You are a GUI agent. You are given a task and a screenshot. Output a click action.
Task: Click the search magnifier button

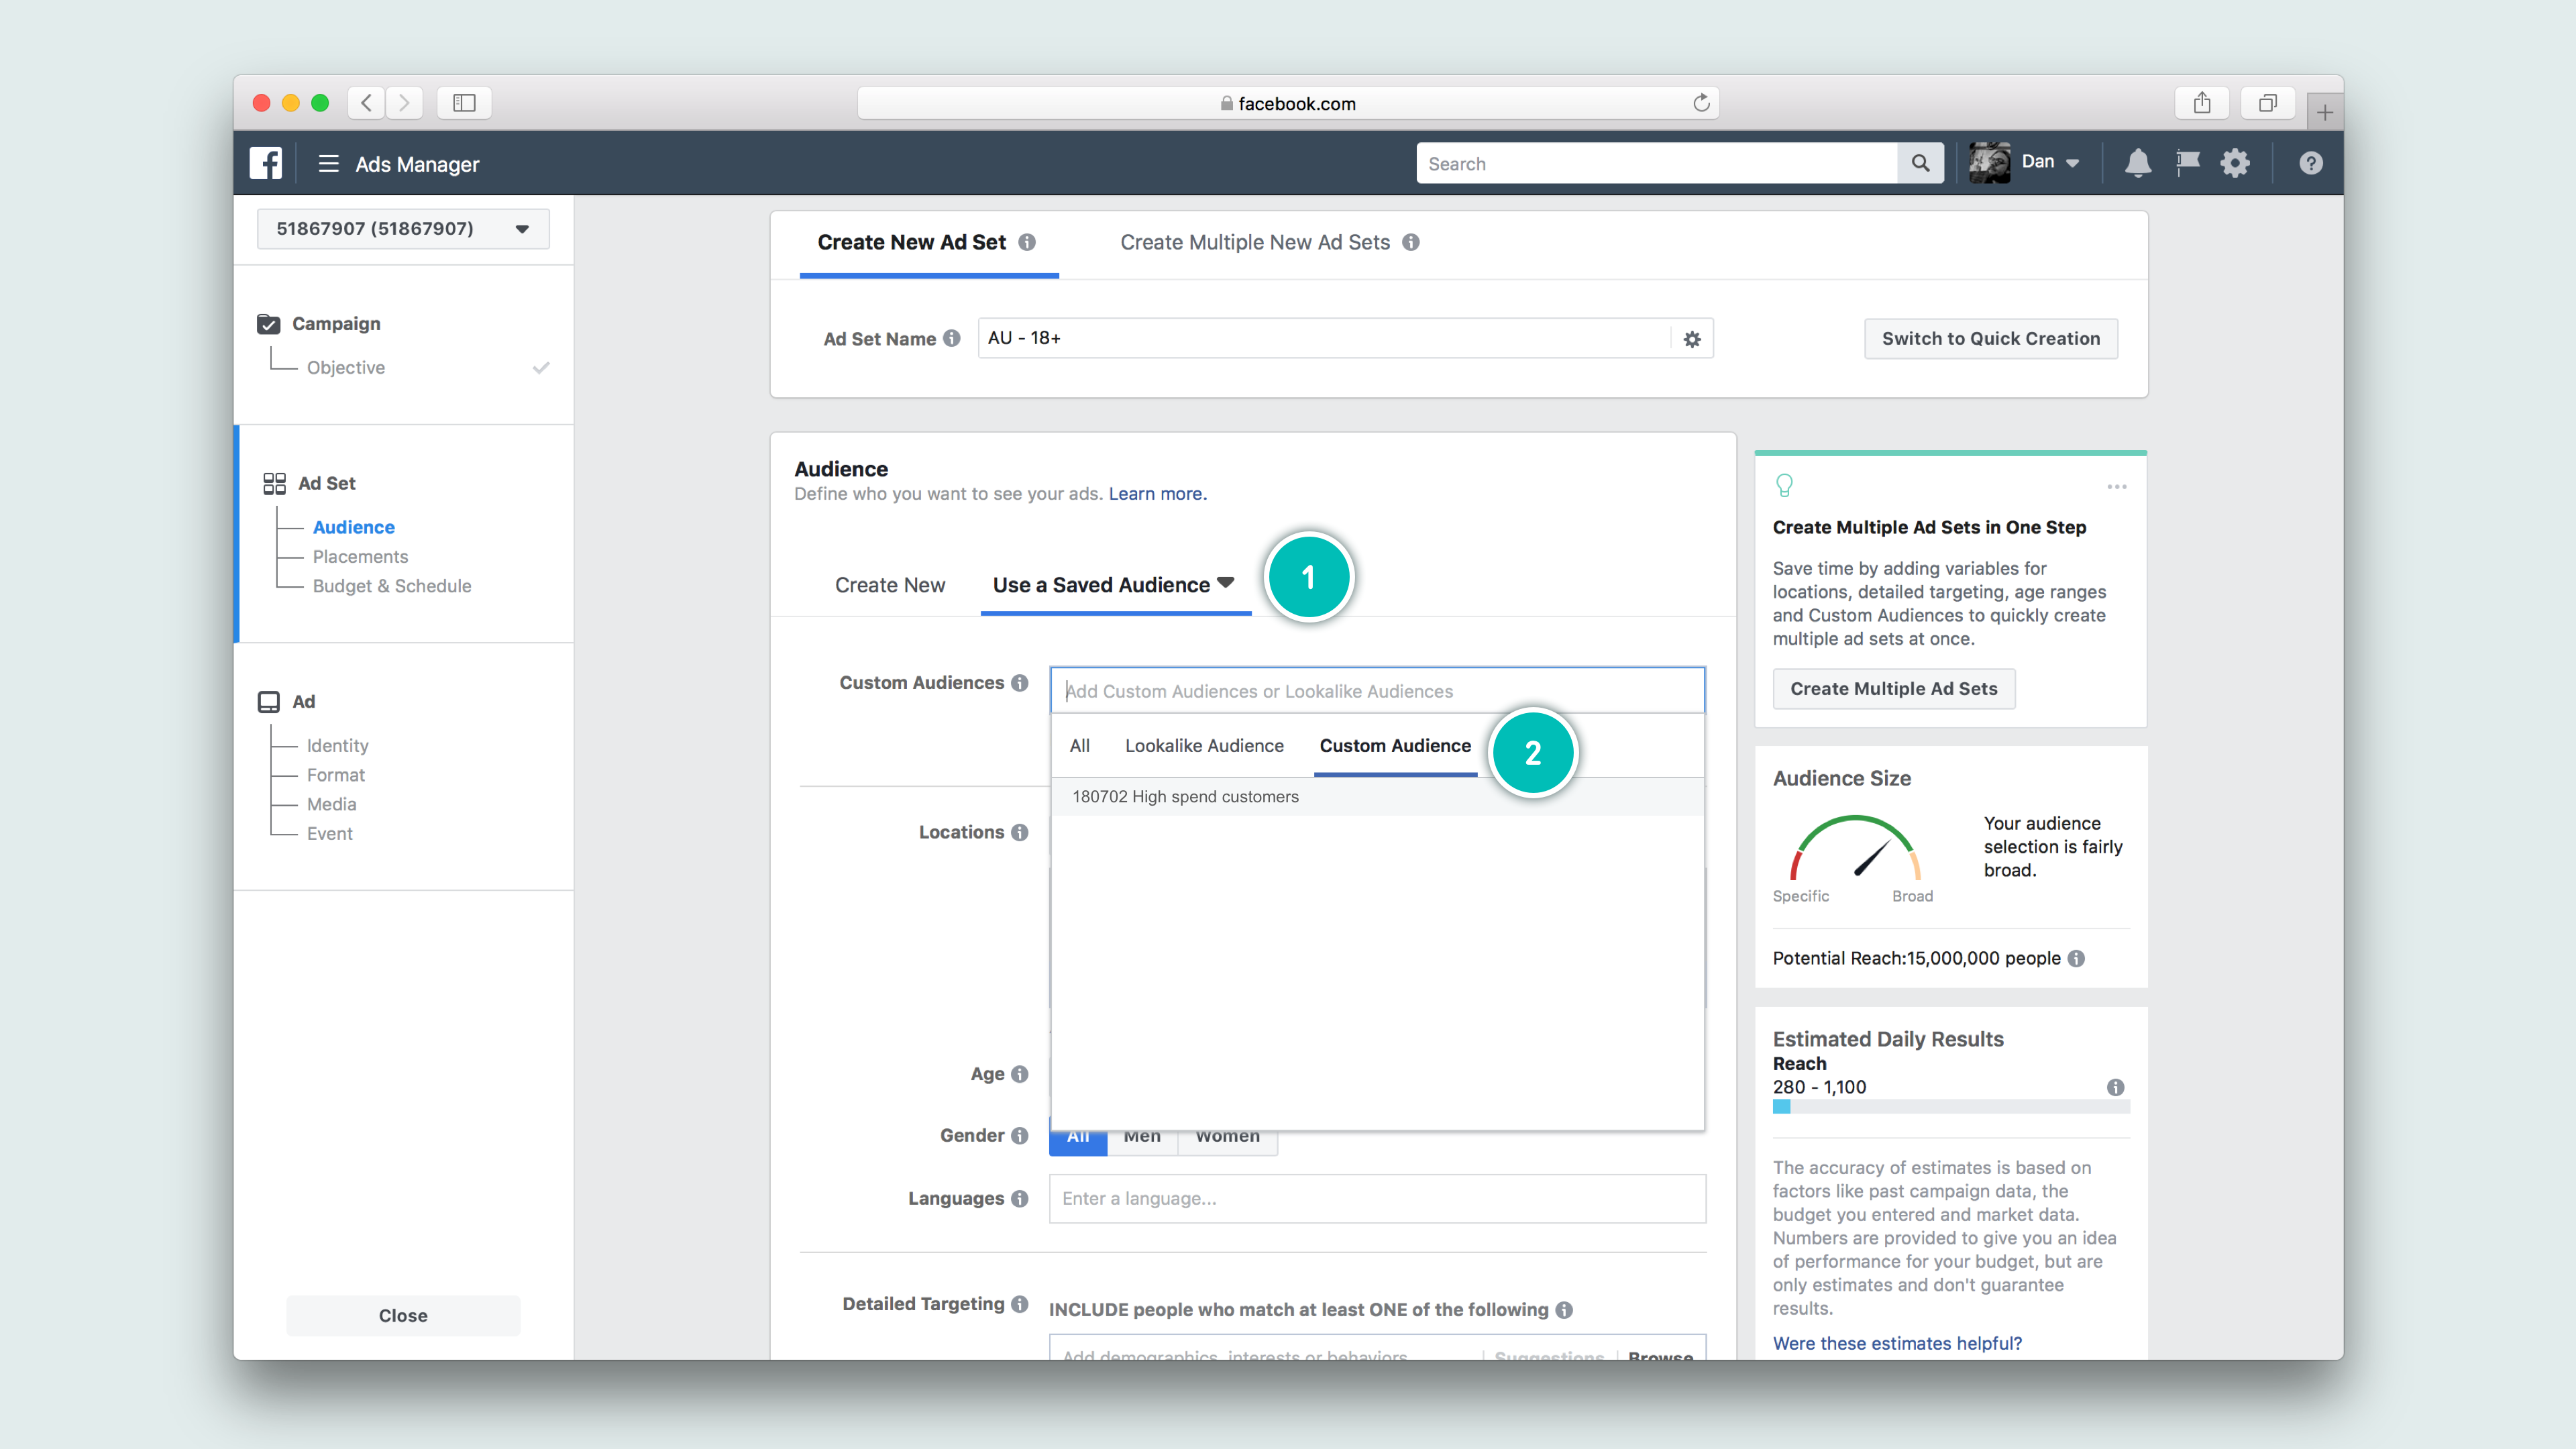tap(1920, 163)
